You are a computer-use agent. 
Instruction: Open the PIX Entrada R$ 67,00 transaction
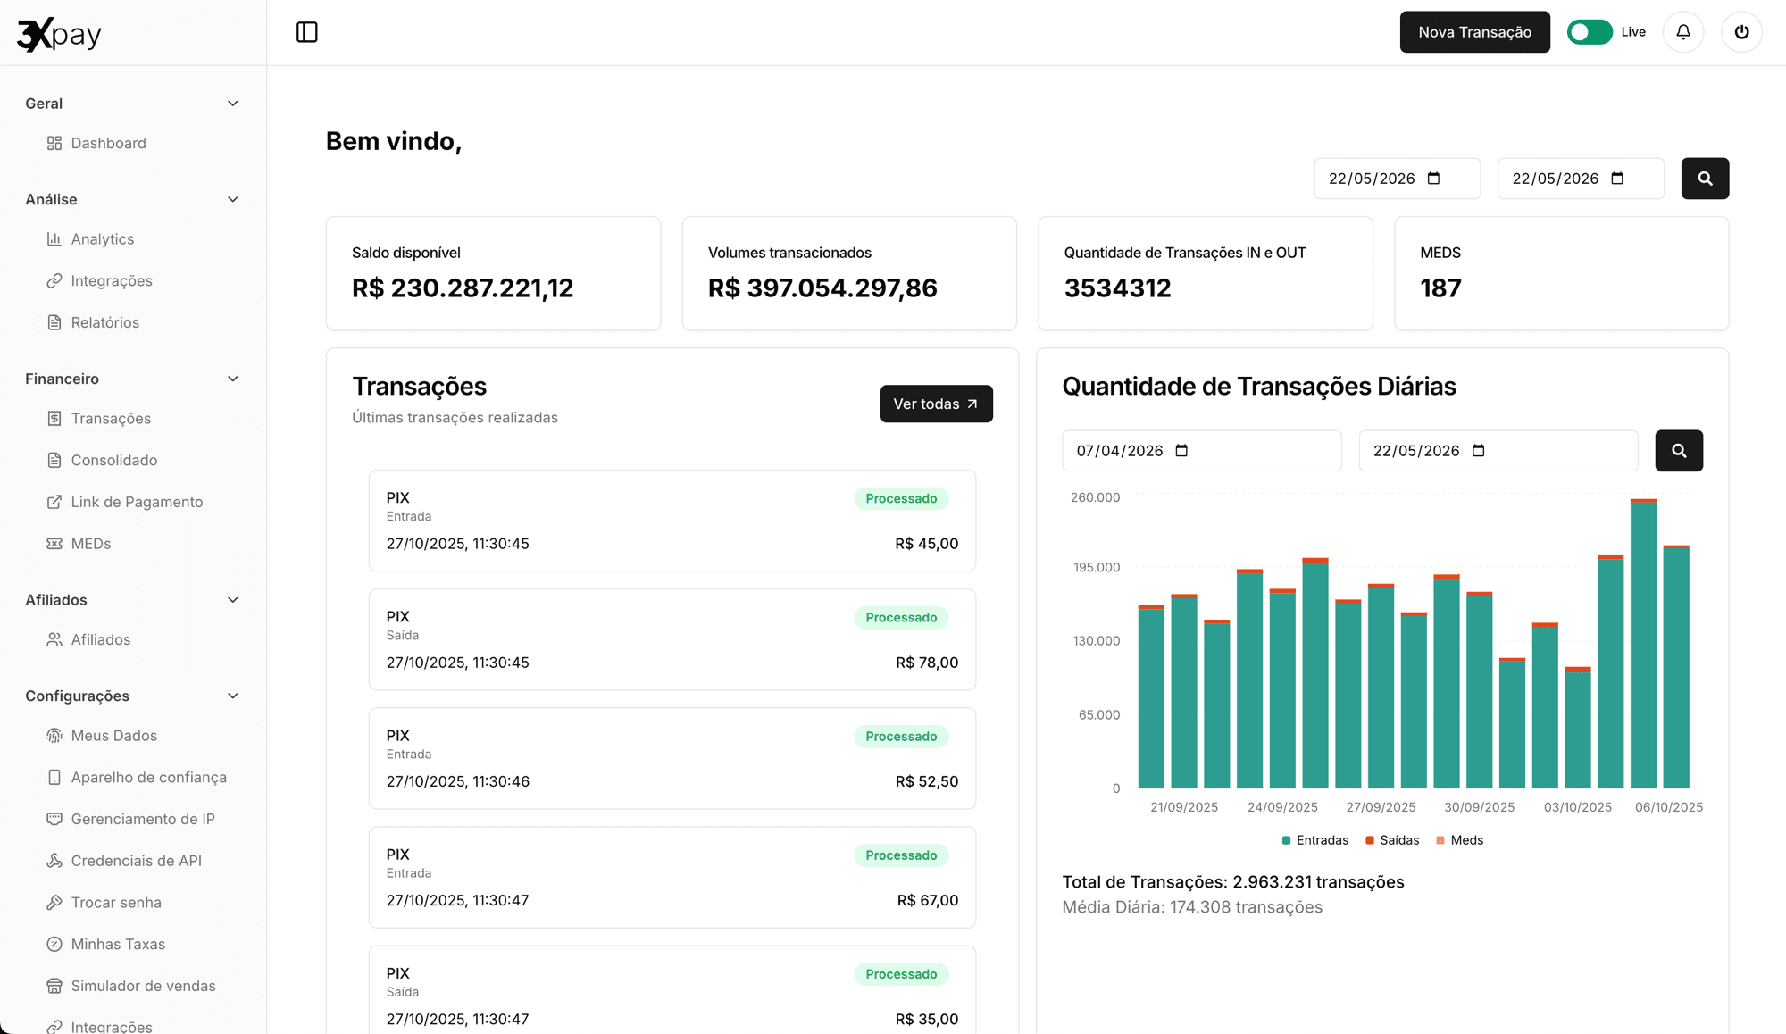click(672, 877)
